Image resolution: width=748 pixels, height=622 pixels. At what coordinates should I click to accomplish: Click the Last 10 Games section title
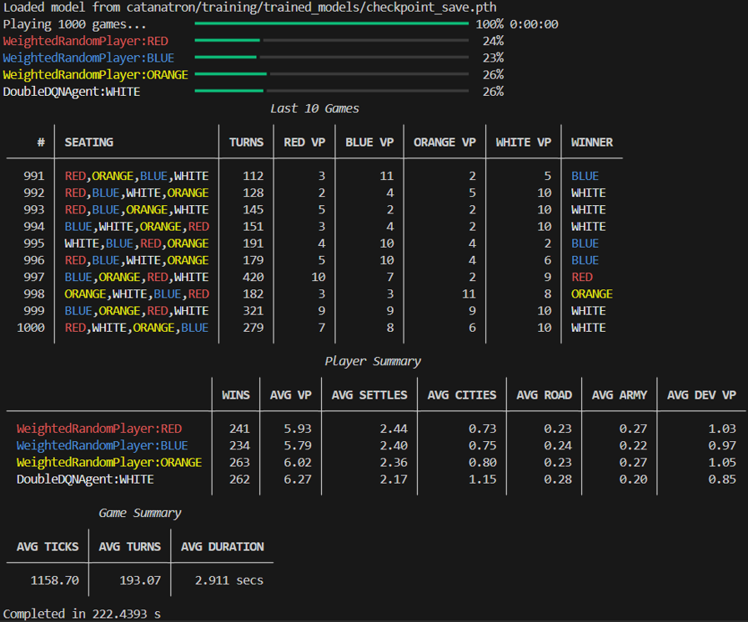click(314, 108)
